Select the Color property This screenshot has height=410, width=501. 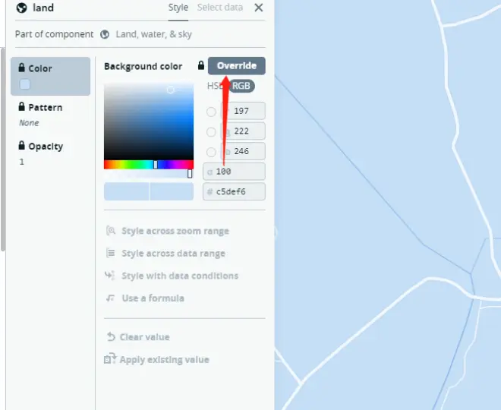tap(51, 77)
